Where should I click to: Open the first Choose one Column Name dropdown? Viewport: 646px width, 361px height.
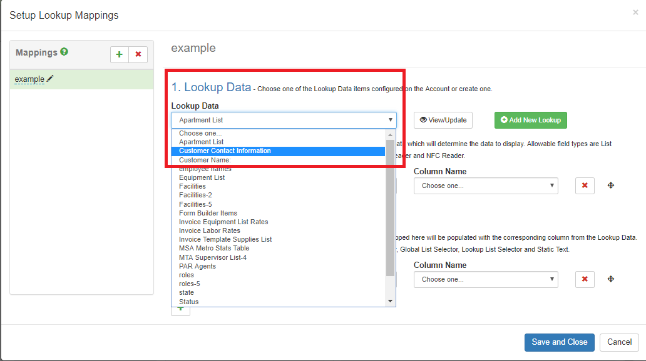click(486, 185)
